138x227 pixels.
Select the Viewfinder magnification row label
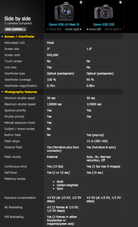click(21, 86)
